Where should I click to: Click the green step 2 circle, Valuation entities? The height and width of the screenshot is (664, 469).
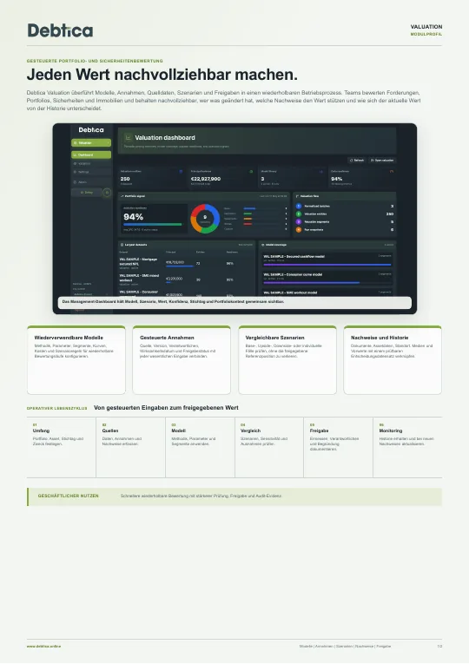[298, 214]
